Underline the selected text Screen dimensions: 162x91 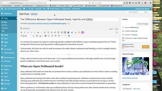[33, 36]
